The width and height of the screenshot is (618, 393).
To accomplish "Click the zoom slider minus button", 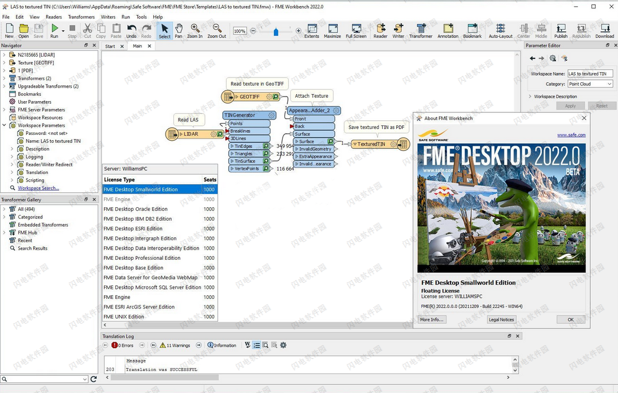I will [253, 31].
